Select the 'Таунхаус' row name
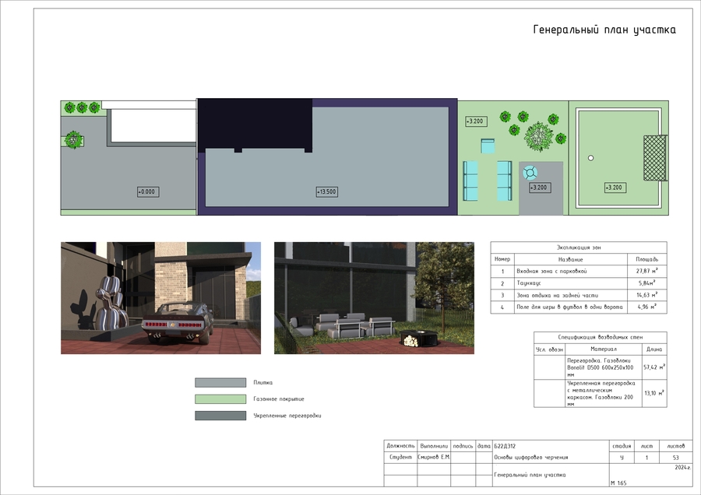Image resolution: width=701 pixels, height=495 pixels. point(528,283)
